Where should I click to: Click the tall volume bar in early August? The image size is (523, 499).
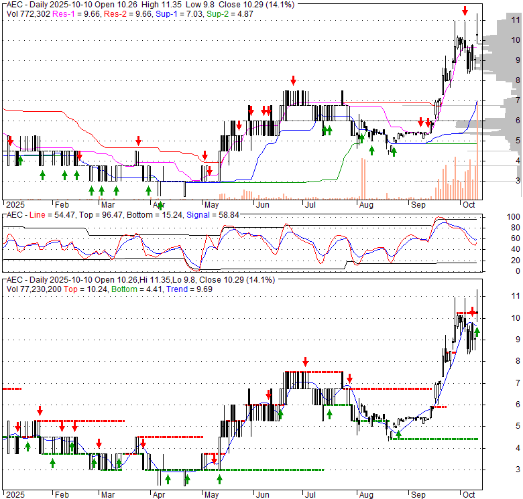click(363, 179)
